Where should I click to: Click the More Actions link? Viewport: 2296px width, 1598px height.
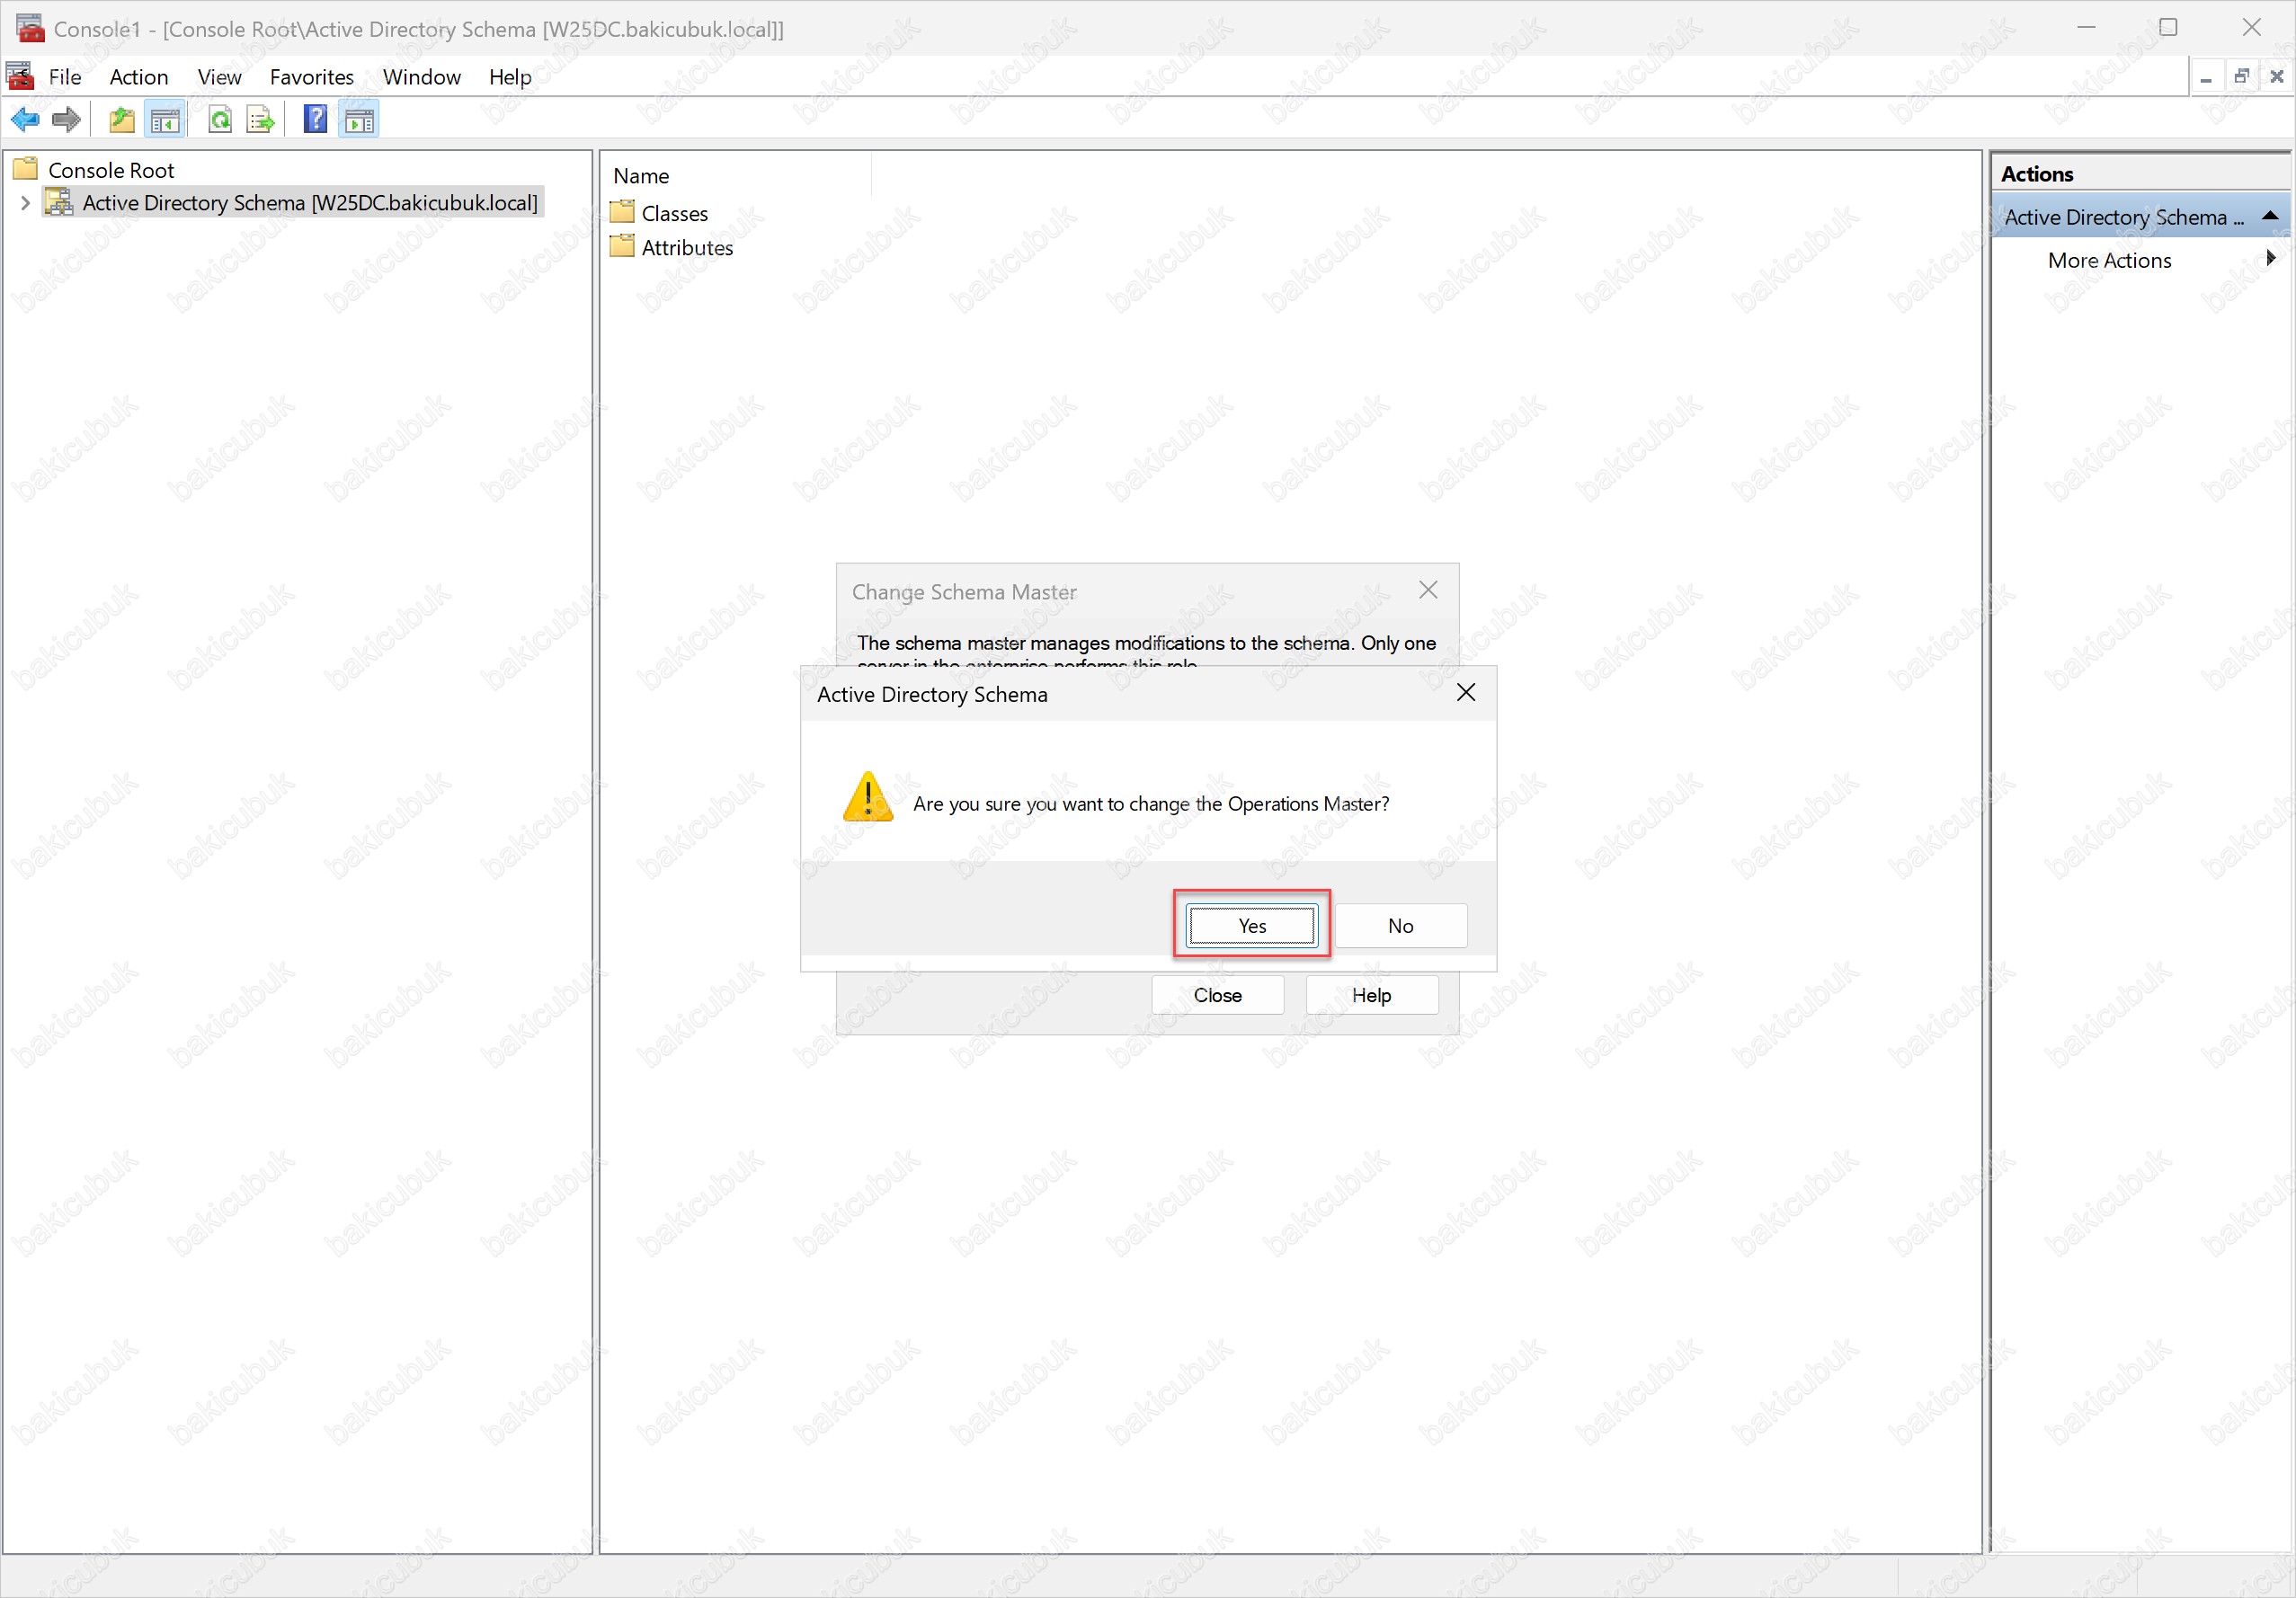coord(2109,260)
